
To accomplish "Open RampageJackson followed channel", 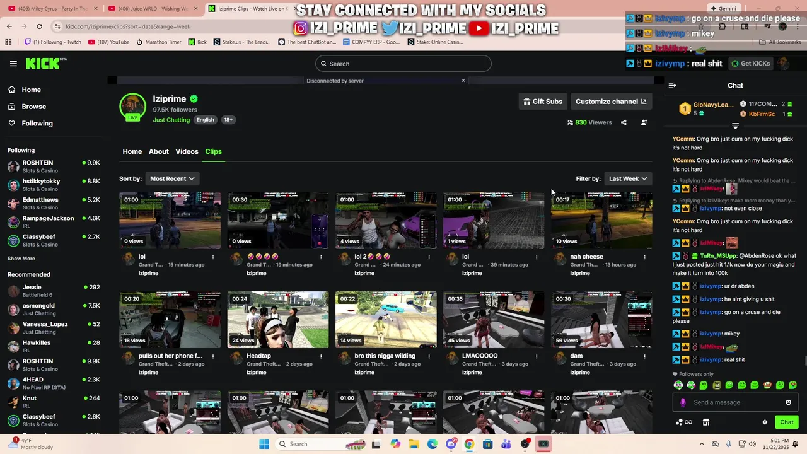I will pyautogui.click(x=54, y=222).
